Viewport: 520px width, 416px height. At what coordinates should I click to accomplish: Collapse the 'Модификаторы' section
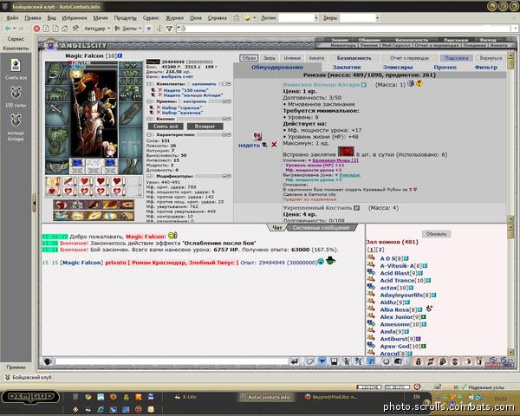(x=149, y=176)
